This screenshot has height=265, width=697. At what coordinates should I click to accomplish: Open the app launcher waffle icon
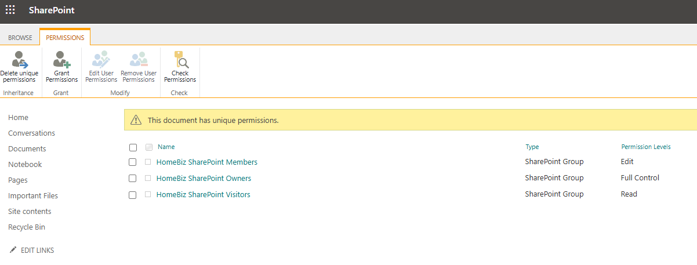[10, 10]
